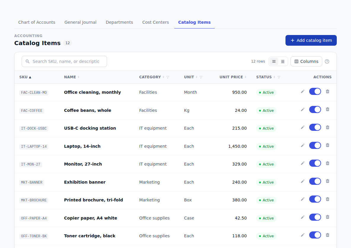351x248 pixels.
Task: Open the table help icon
Action: point(327,61)
